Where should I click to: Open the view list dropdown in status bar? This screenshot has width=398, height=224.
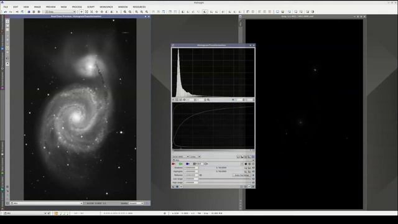[x=25, y=213]
